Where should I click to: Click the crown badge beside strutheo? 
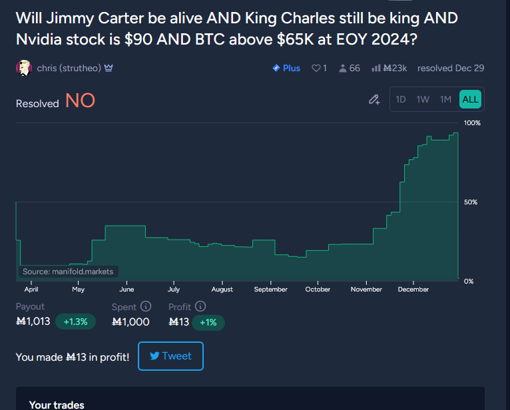(x=109, y=68)
